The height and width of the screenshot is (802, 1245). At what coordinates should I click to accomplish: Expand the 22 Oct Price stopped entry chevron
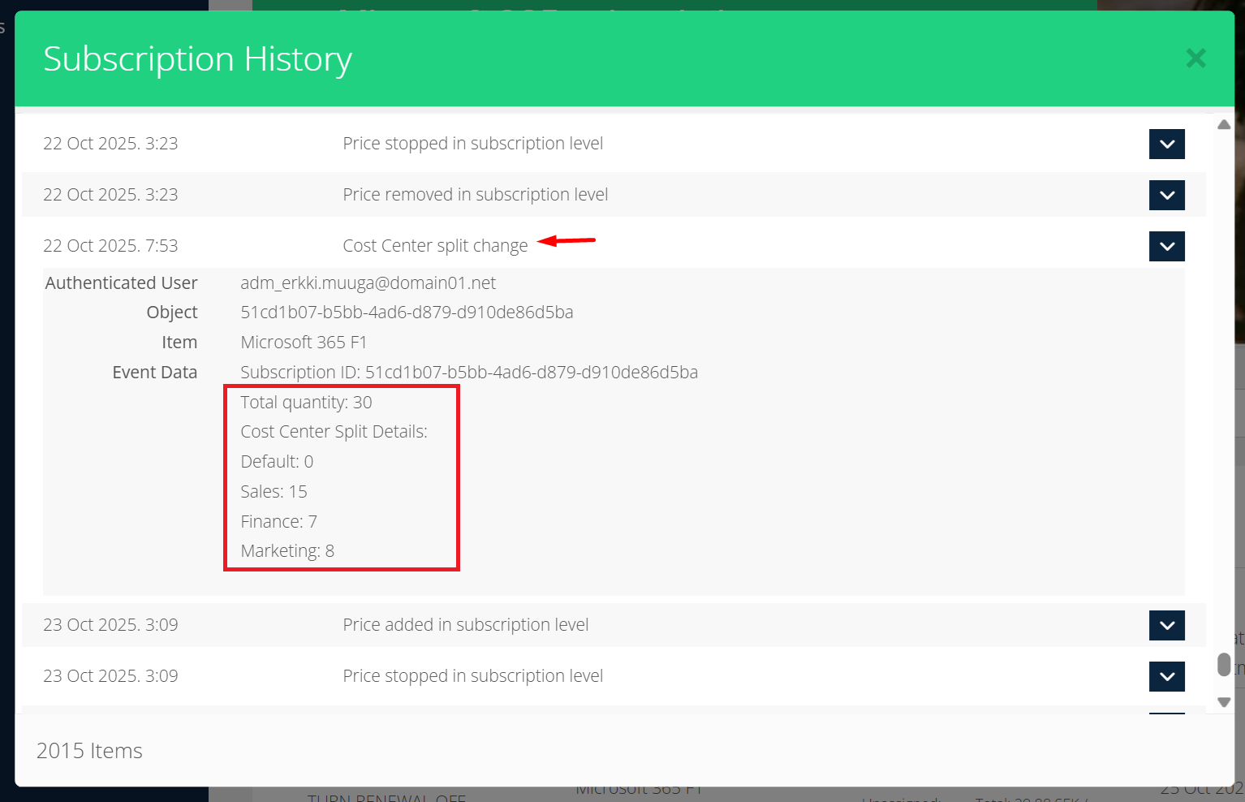pos(1166,144)
